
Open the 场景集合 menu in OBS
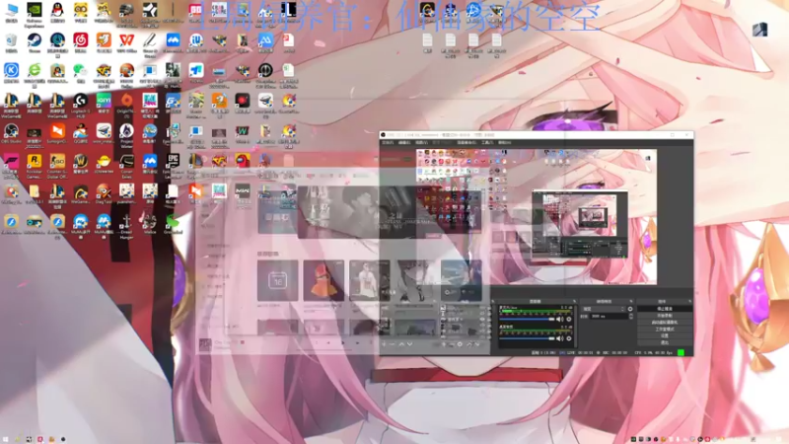click(x=466, y=142)
